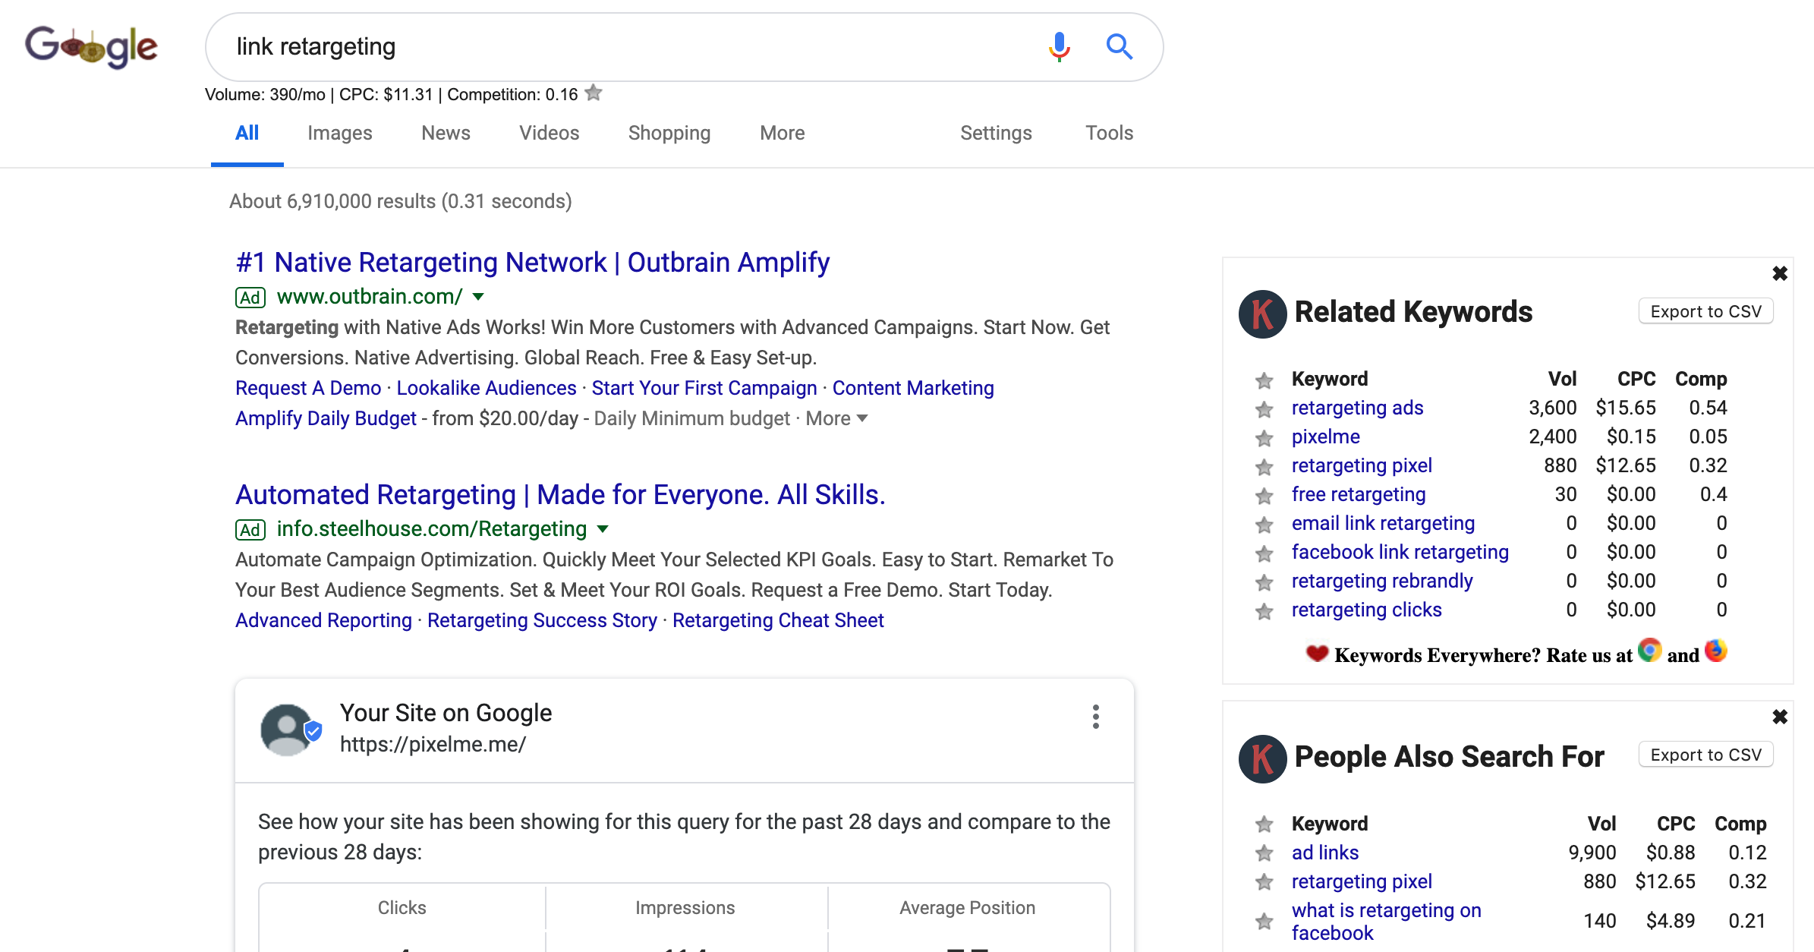This screenshot has height=952, width=1814.
Task: Switch to the Images tab
Action: click(339, 133)
